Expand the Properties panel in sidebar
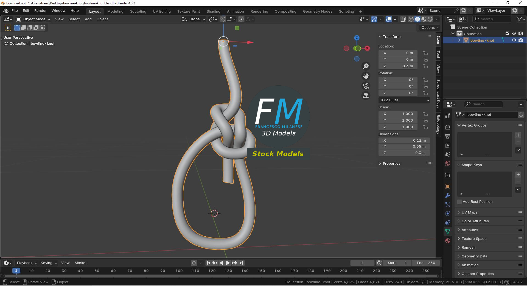Screen dimensions: 527x286 pos(380,164)
